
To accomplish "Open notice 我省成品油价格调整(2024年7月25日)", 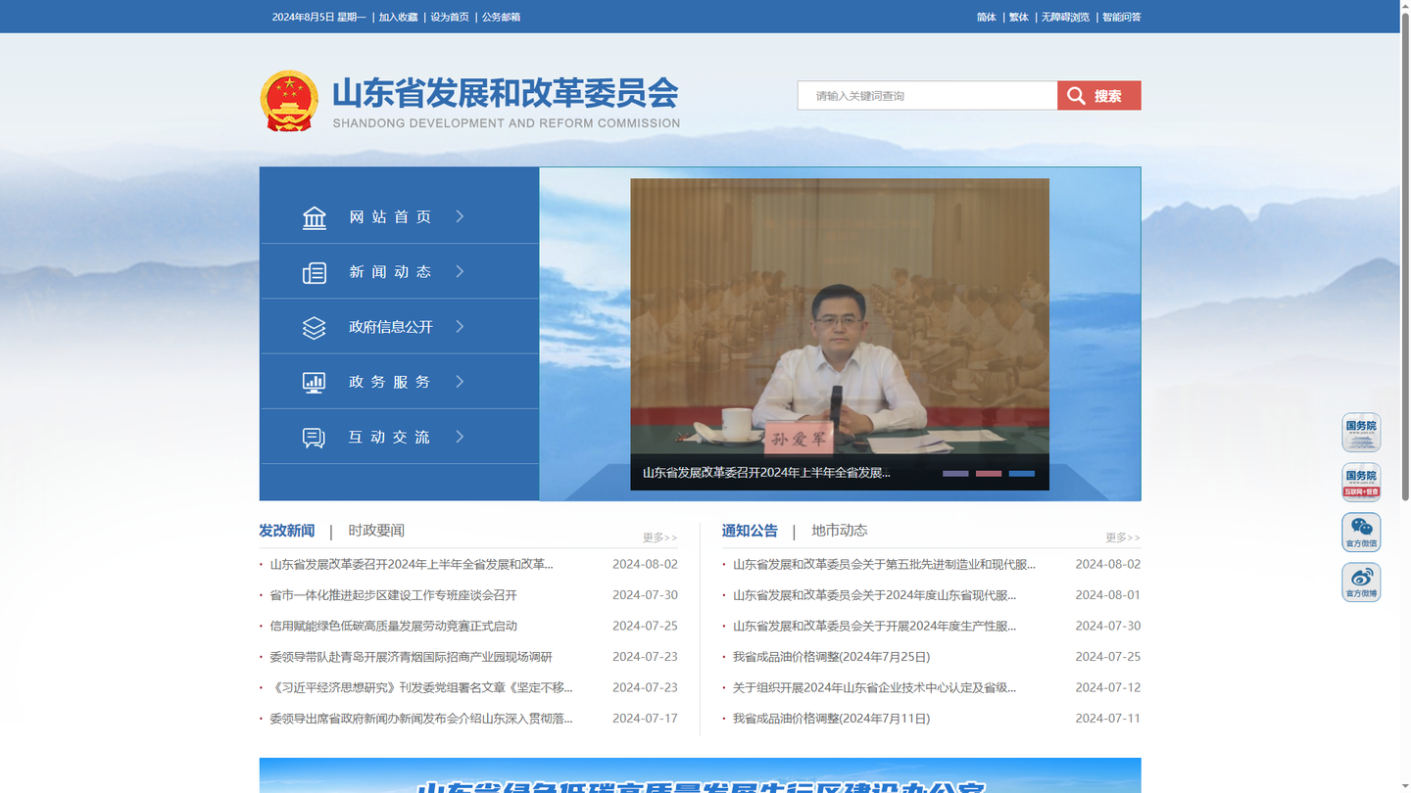I will pyautogui.click(x=831, y=657).
